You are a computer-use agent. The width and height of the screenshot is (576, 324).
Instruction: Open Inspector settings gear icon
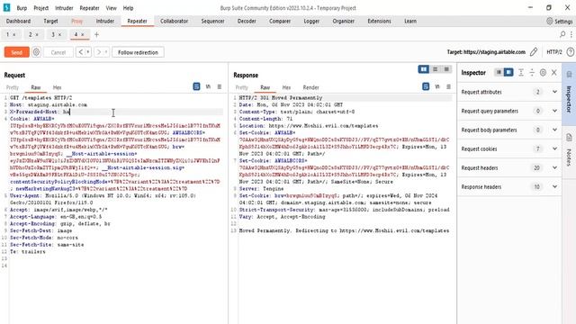click(x=543, y=73)
